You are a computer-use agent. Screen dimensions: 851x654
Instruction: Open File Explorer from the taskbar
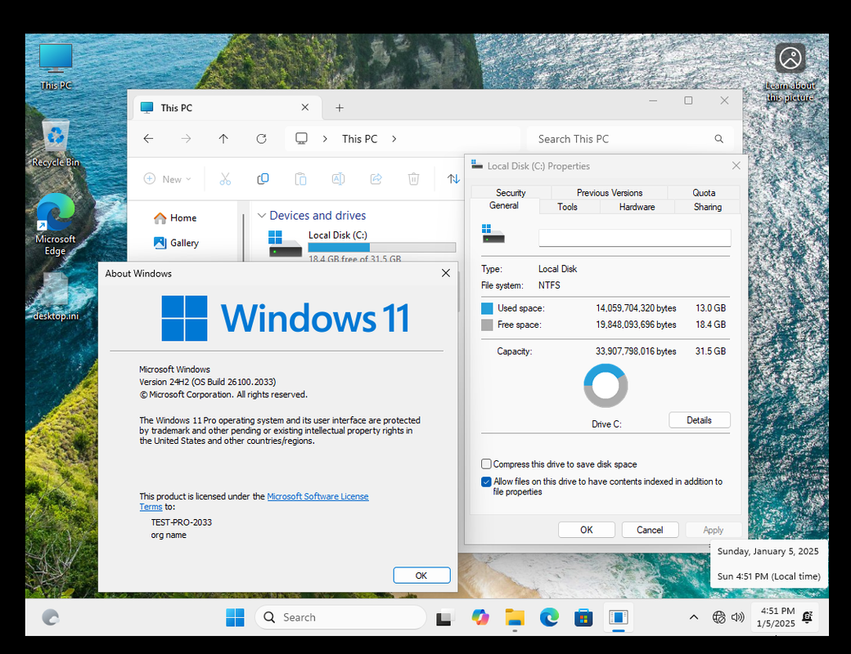pos(515,617)
